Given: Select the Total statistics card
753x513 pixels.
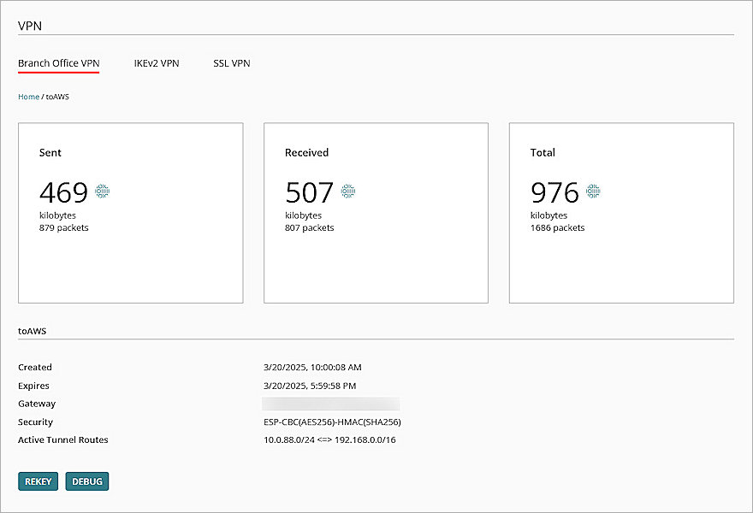Looking at the screenshot, I should coord(621,212).
